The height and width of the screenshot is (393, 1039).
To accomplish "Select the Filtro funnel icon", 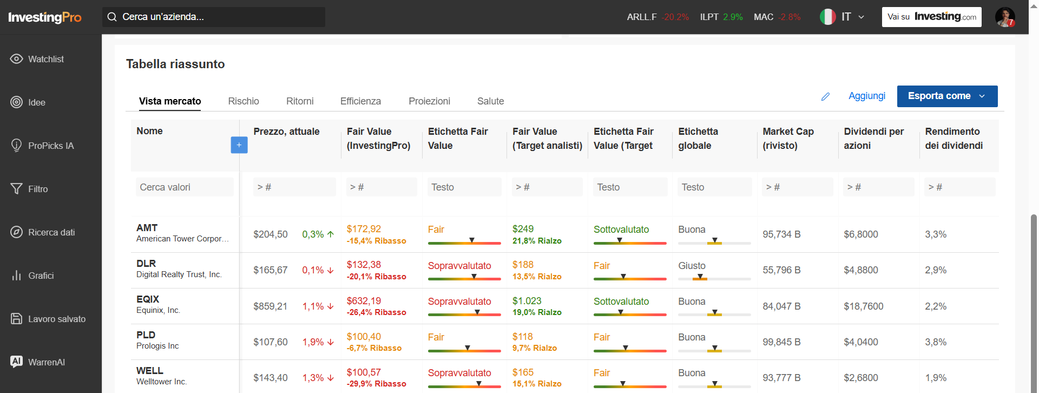I will pos(16,189).
